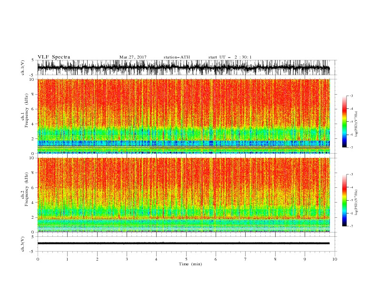
Task: Click the ch.1 Frequency (kHz) axis label
Action: click(x=25, y=109)
